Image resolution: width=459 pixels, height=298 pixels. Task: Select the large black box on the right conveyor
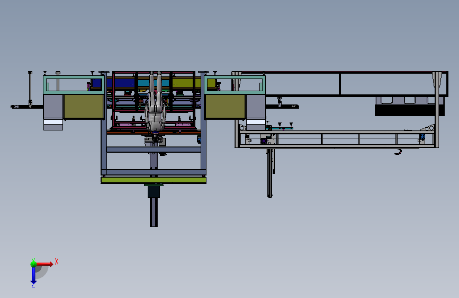tap(410, 110)
